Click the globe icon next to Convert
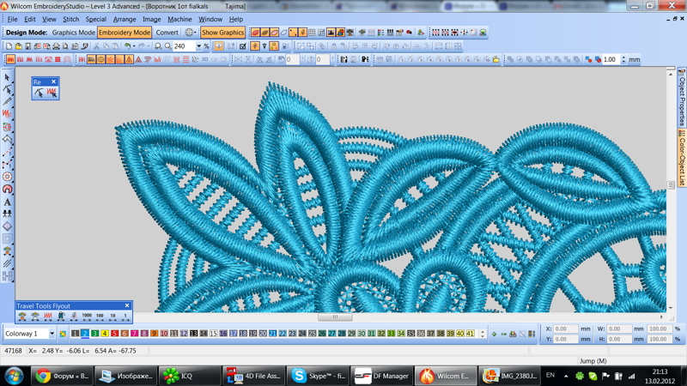The height and width of the screenshot is (386, 687). pos(189,33)
